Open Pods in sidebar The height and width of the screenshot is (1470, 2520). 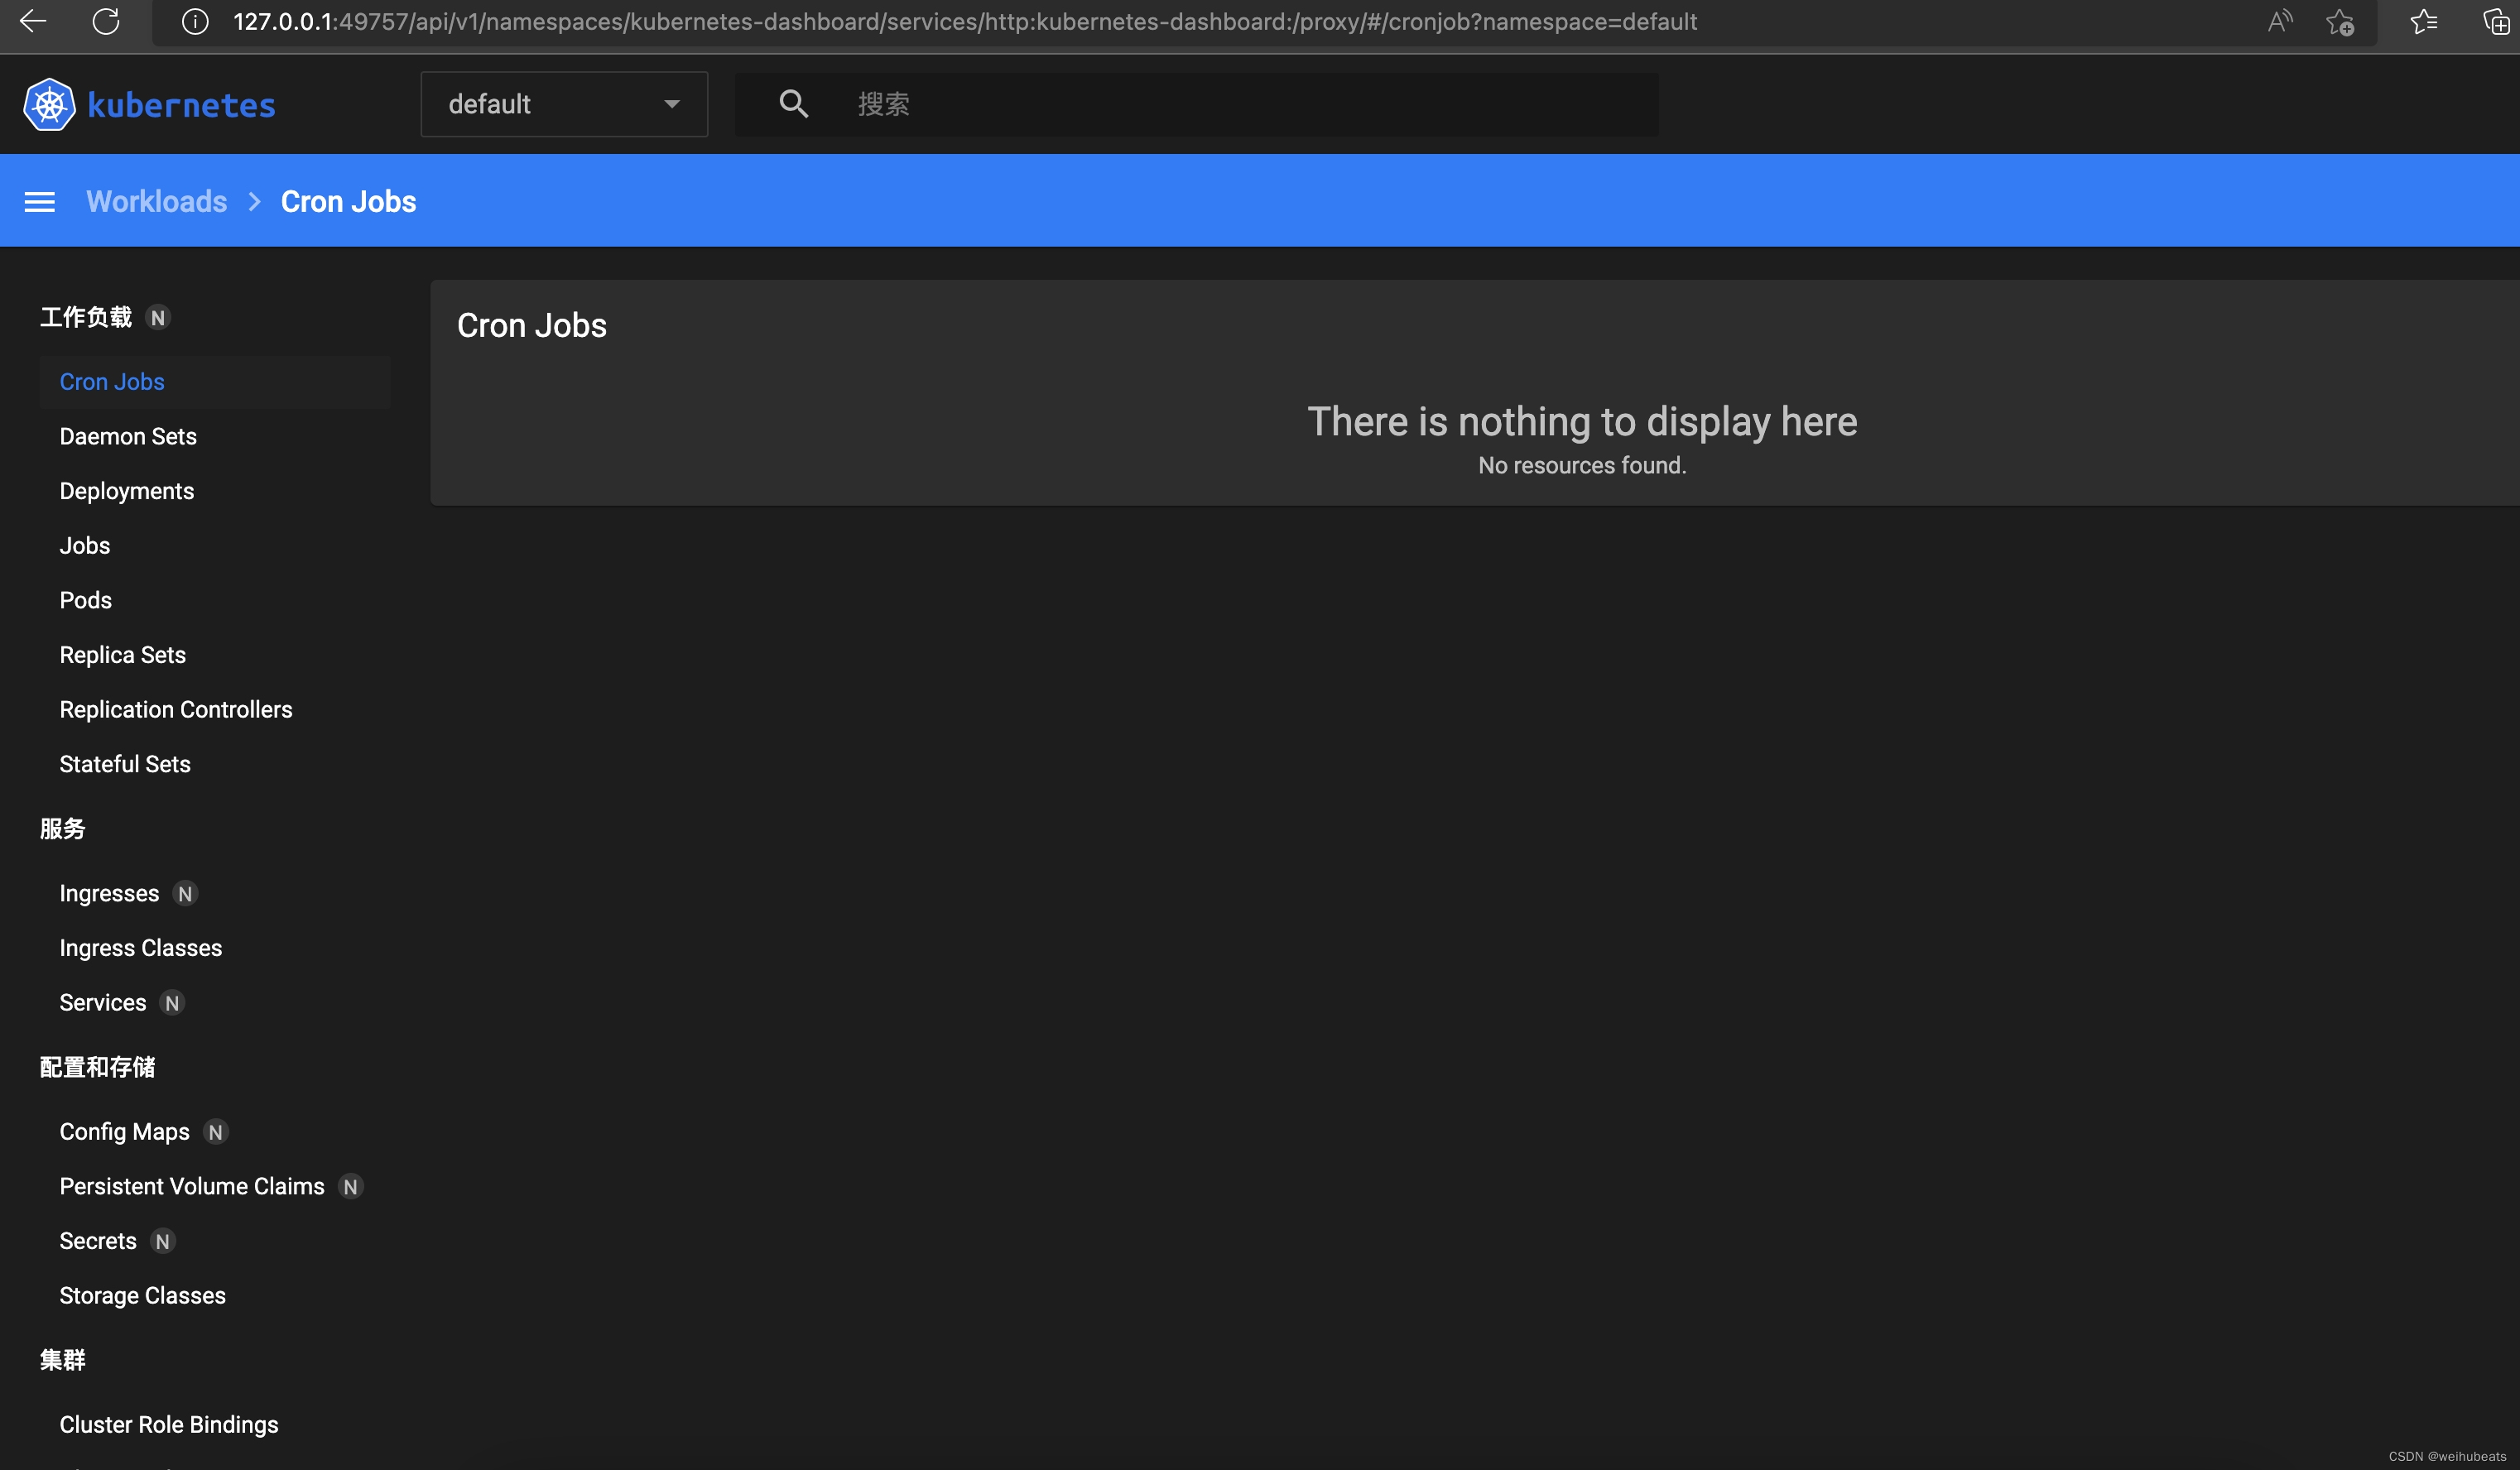(86, 600)
